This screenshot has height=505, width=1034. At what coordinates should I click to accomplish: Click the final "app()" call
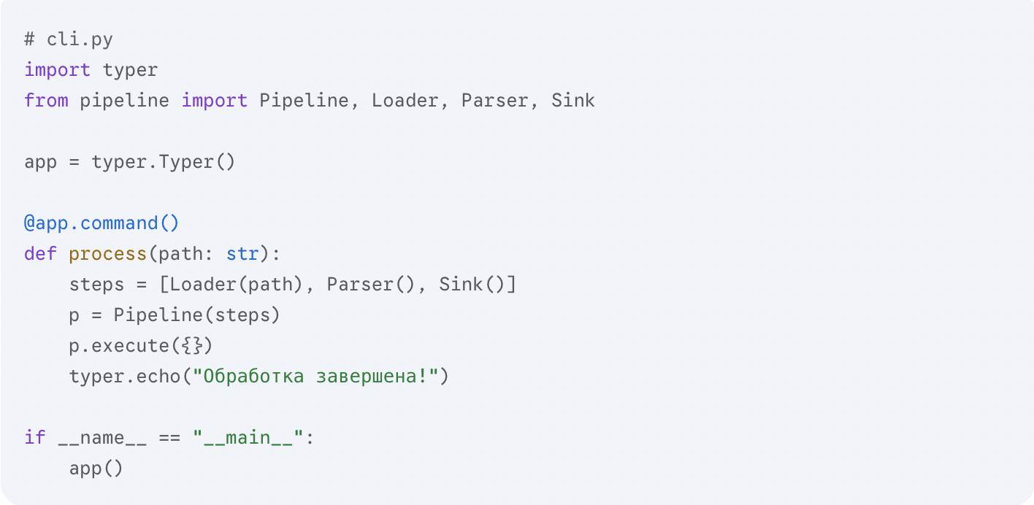point(96,468)
